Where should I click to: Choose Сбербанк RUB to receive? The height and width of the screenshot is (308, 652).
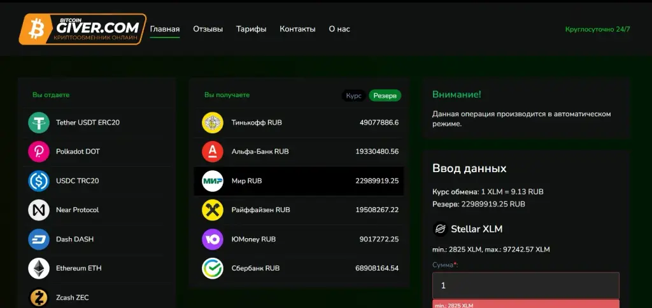coord(299,268)
